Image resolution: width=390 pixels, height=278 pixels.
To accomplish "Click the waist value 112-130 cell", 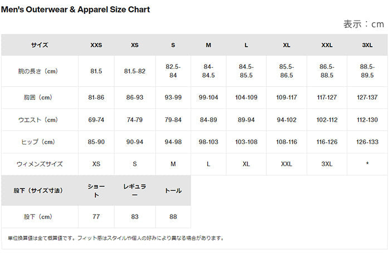I will click(x=367, y=120).
